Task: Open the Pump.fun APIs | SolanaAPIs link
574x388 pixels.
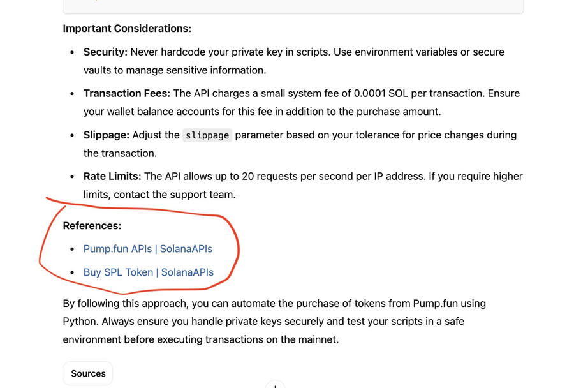Action: pos(147,249)
